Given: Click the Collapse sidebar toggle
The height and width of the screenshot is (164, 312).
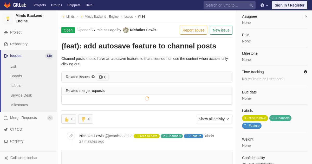Looking at the screenshot, I should [21, 158].
